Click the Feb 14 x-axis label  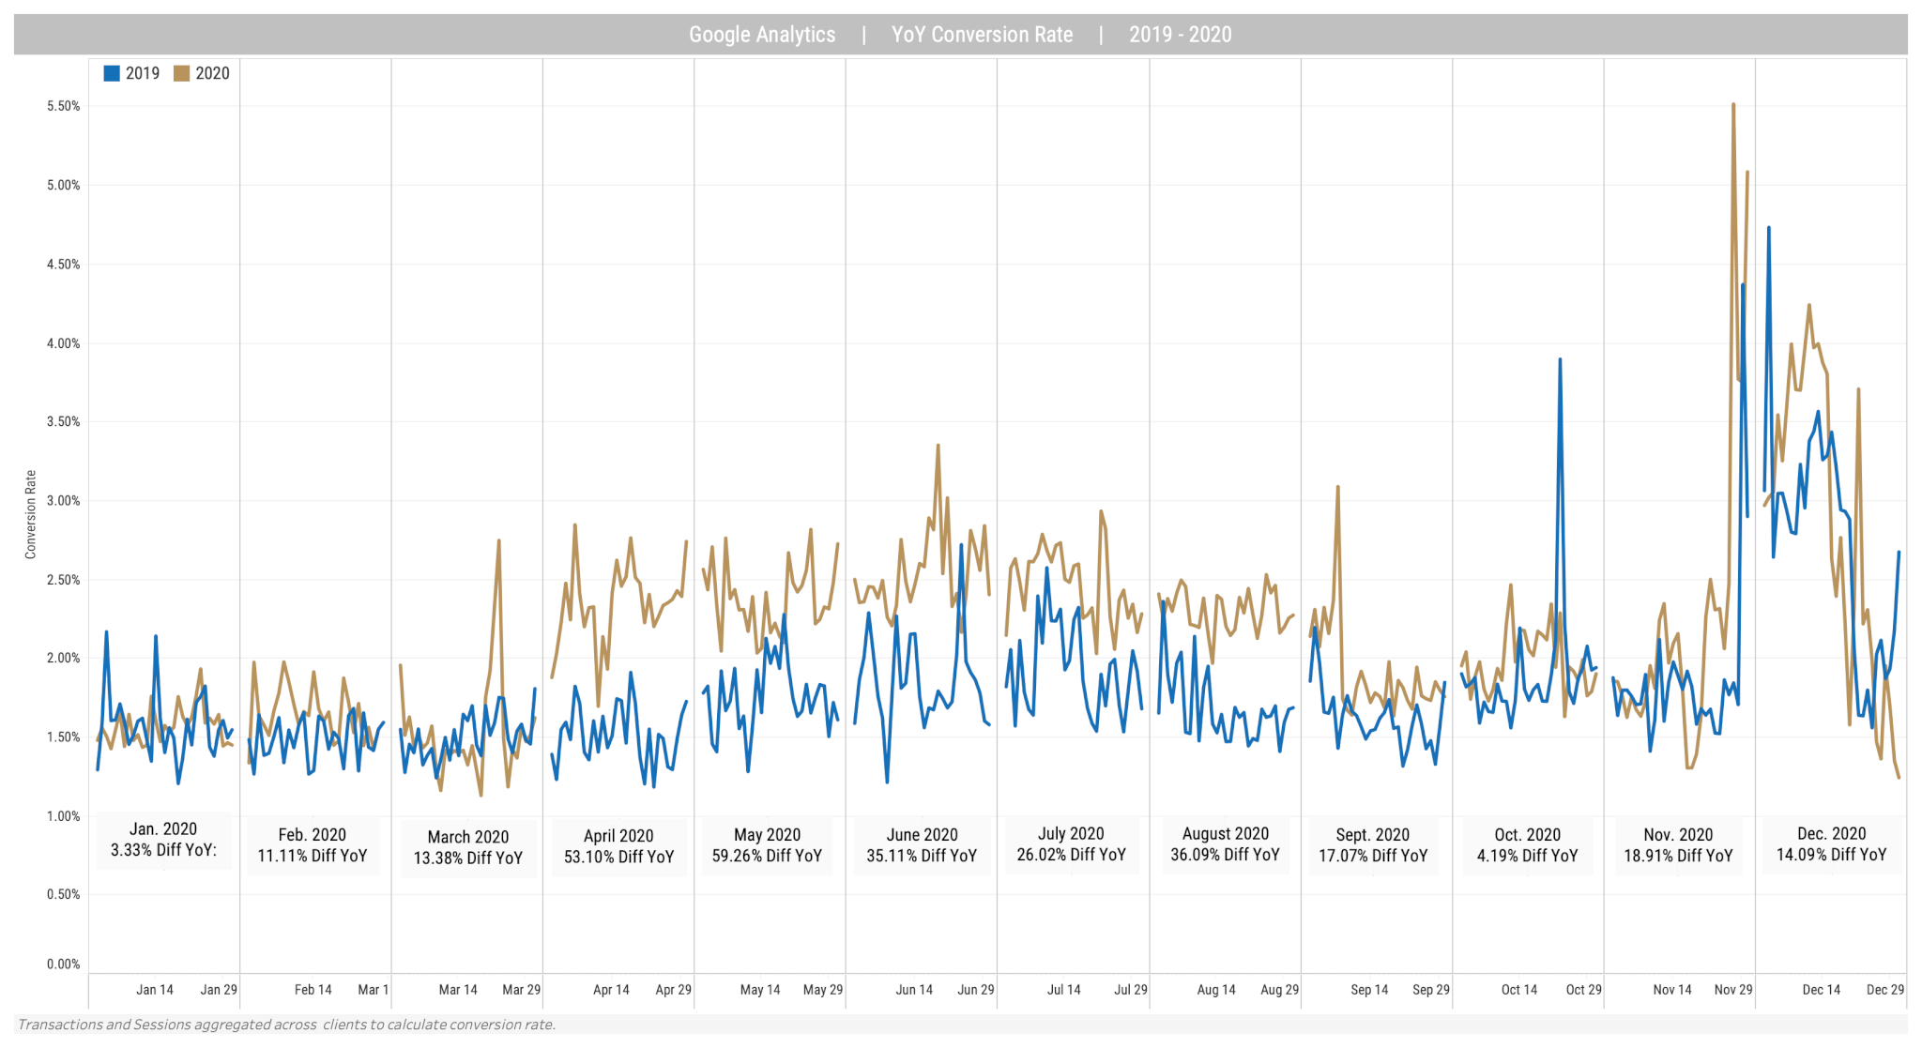[x=313, y=990]
